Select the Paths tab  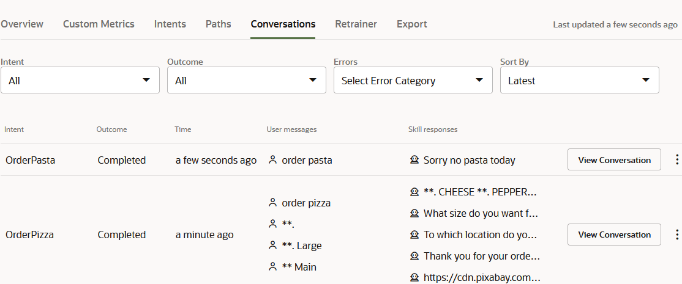pyautogui.click(x=219, y=24)
